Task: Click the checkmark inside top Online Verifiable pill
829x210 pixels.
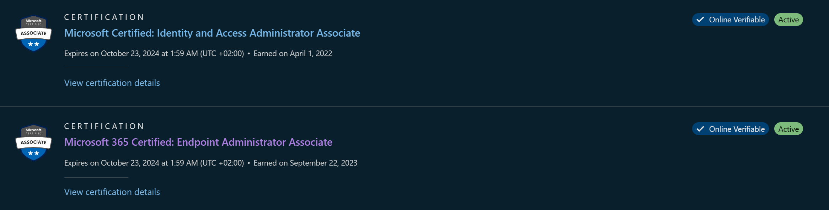Action: (x=700, y=20)
